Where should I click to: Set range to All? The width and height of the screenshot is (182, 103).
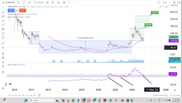[34, 95]
